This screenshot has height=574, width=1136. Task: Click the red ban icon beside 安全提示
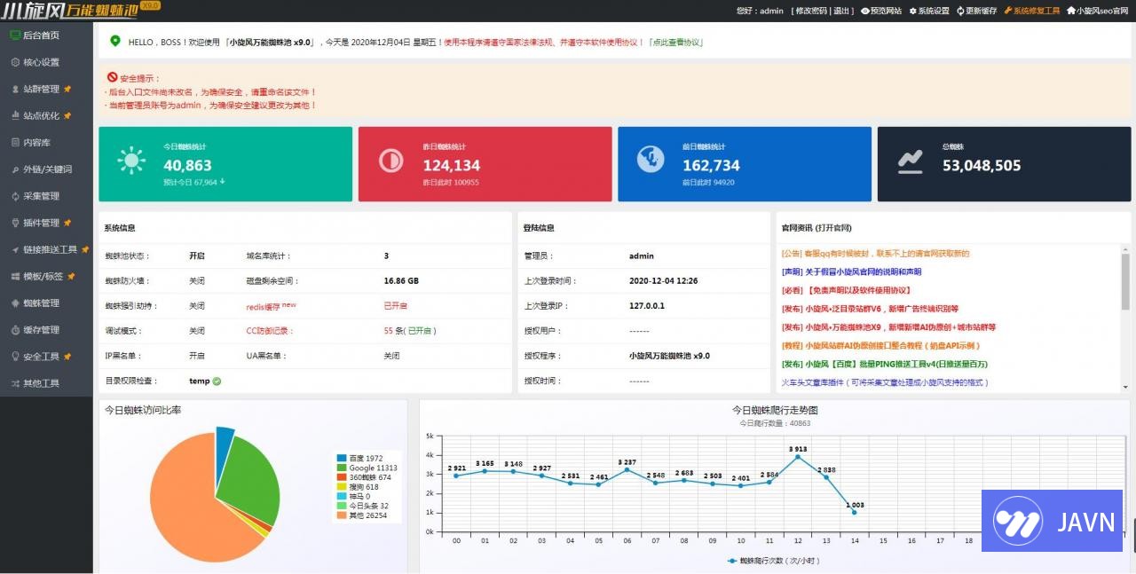pos(112,78)
